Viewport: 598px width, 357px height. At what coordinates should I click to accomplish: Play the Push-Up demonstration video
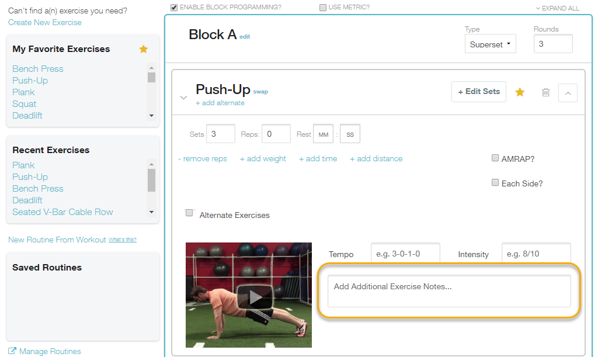255,297
